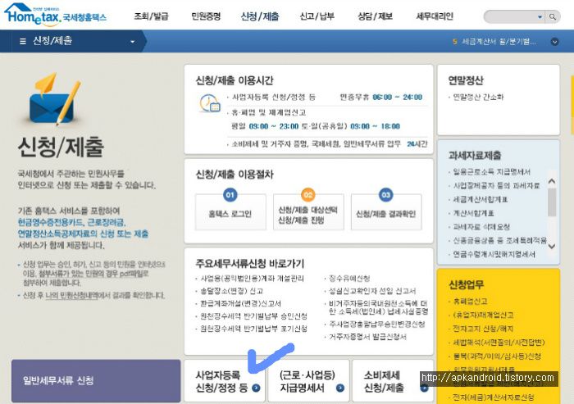Click 연말정산 panel heading
Screen dimensions: 574x404
466,80
